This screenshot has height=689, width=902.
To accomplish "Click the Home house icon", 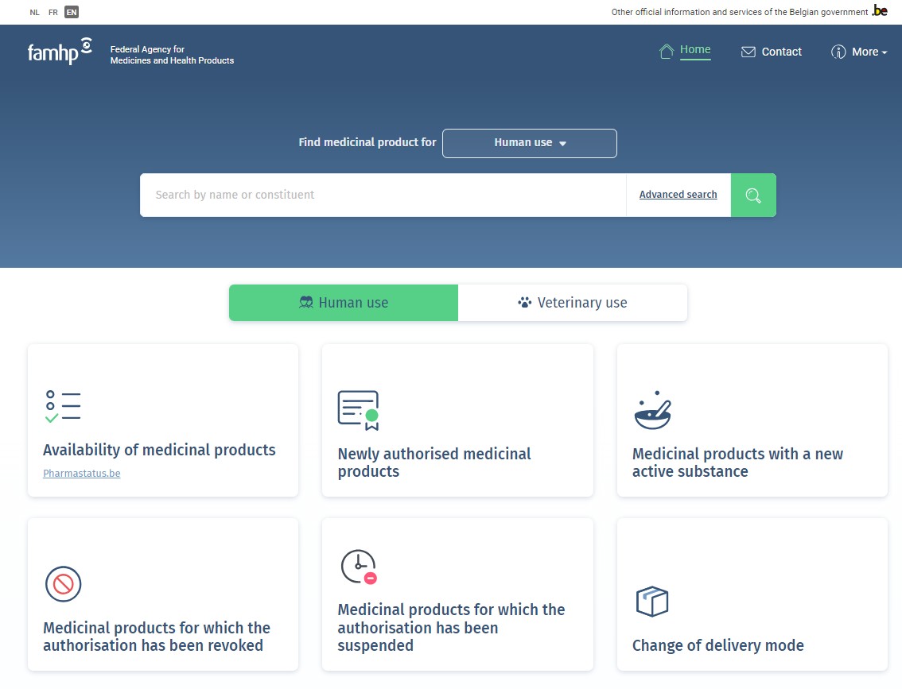I will tap(666, 52).
